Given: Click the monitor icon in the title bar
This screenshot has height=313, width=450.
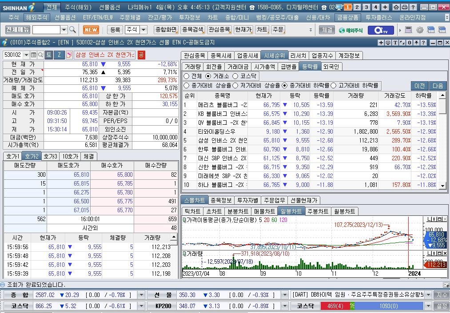Looking at the screenshot, I should coord(339,7).
